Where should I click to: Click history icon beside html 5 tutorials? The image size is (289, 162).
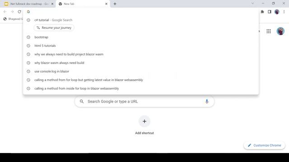click(28, 46)
